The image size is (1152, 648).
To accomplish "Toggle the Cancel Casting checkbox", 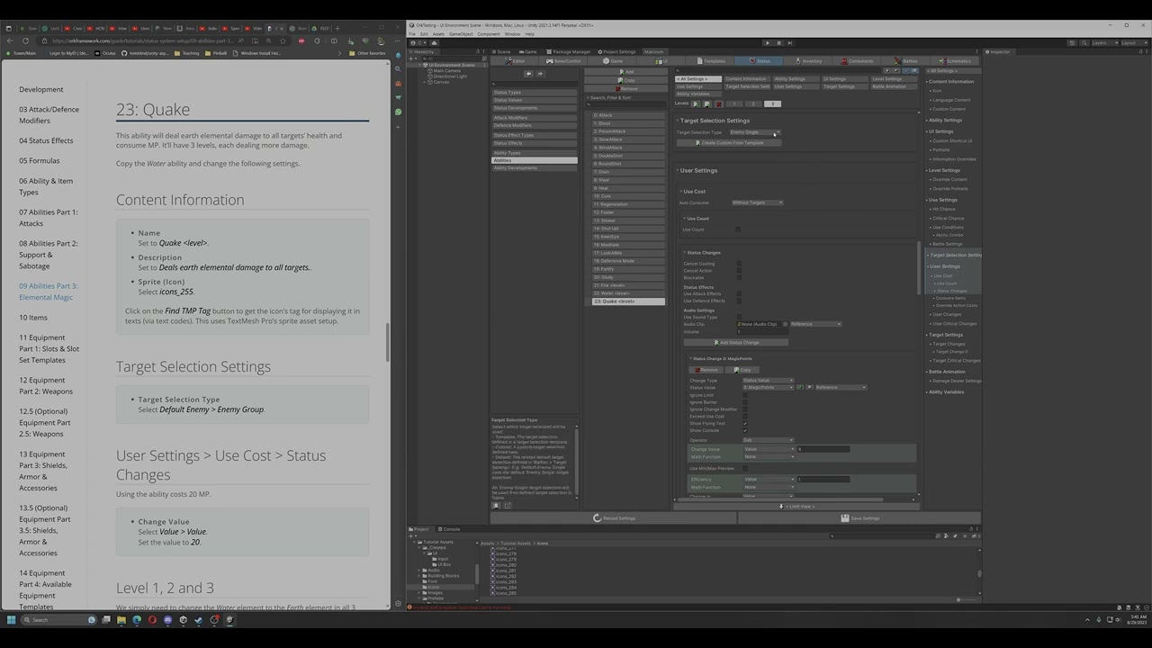I will tap(739, 264).
